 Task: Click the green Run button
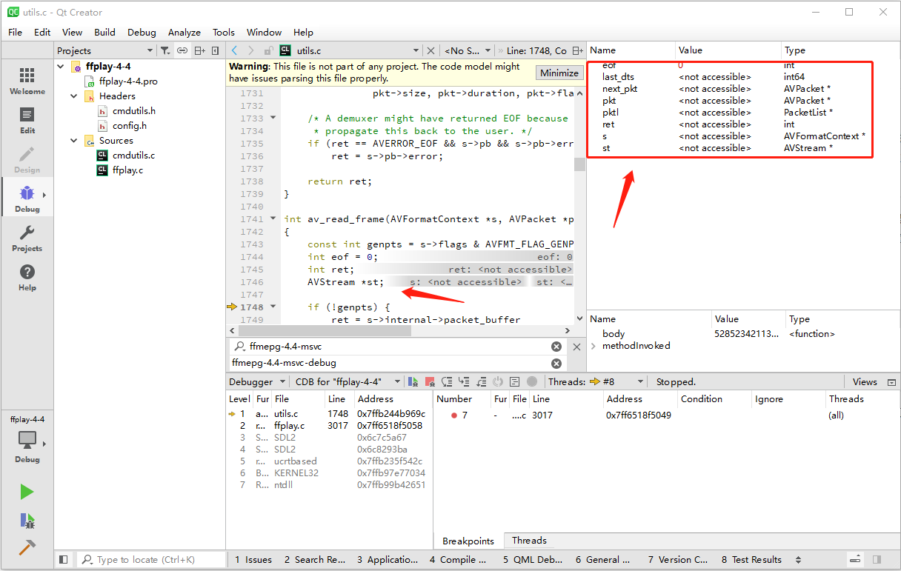point(27,492)
